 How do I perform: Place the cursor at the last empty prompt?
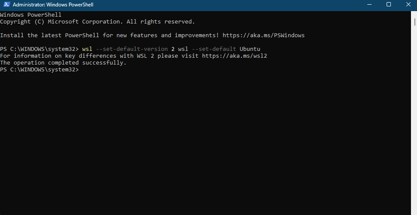(x=82, y=70)
